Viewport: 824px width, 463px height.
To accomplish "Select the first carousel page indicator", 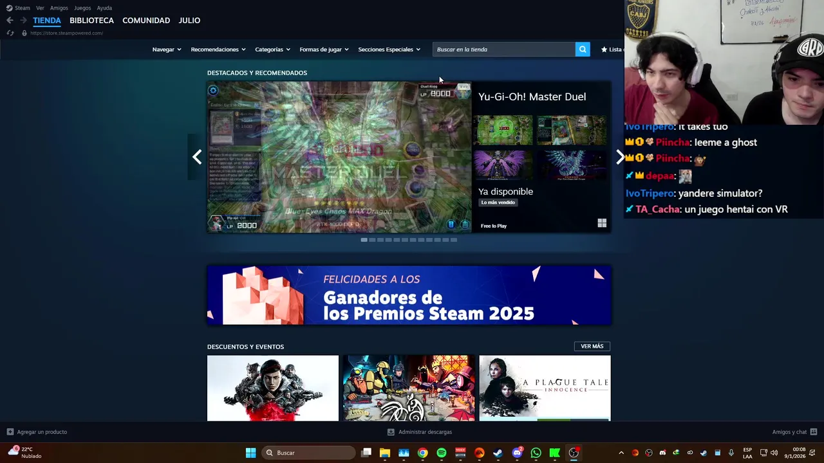I will click(364, 240).
